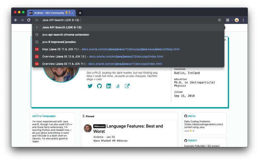This screenshot has width=259, height=162.
Task: Open Andrew's external website link icon
Action: 127,86
